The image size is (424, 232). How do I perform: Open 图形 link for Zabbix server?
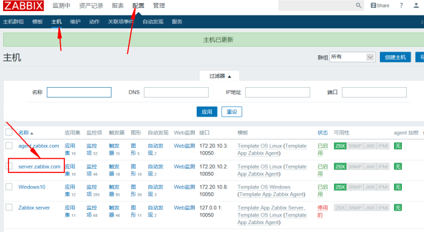[x=134, y=211]
